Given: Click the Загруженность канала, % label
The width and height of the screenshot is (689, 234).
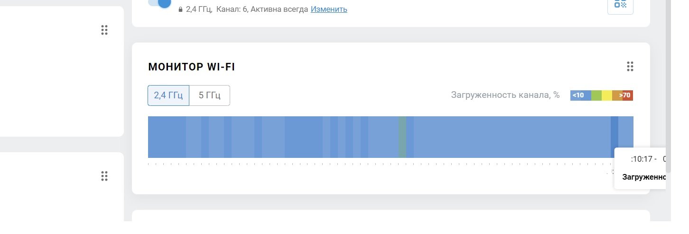Looking at the screenshot, I should tap(505, 95).
